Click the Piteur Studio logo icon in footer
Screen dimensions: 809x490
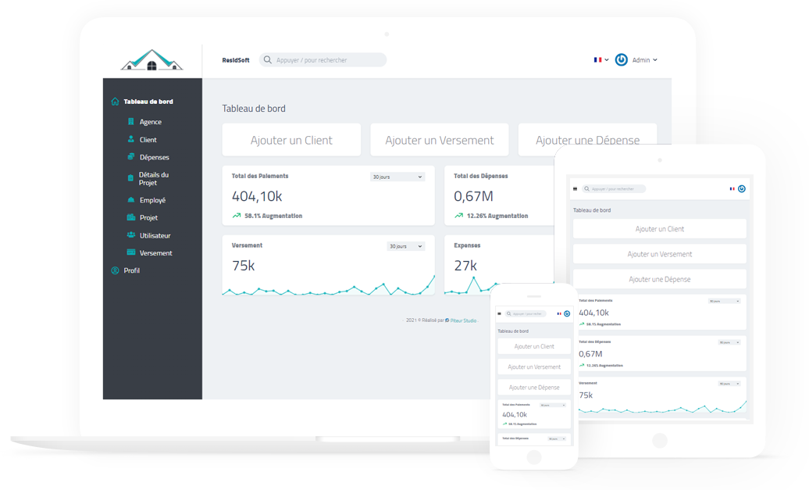[447, 320]
